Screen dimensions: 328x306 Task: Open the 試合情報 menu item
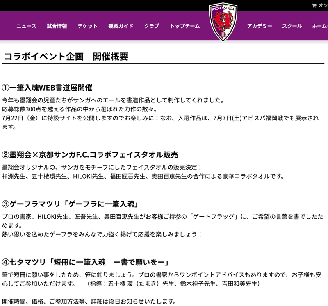point(57,26)
